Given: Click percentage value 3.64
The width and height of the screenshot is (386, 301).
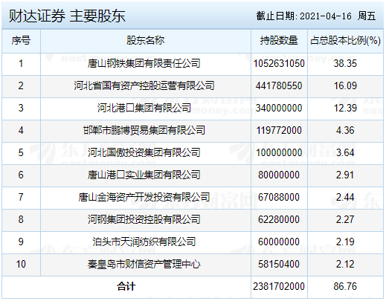Looking at the screenshot, I should pos(345,152).
